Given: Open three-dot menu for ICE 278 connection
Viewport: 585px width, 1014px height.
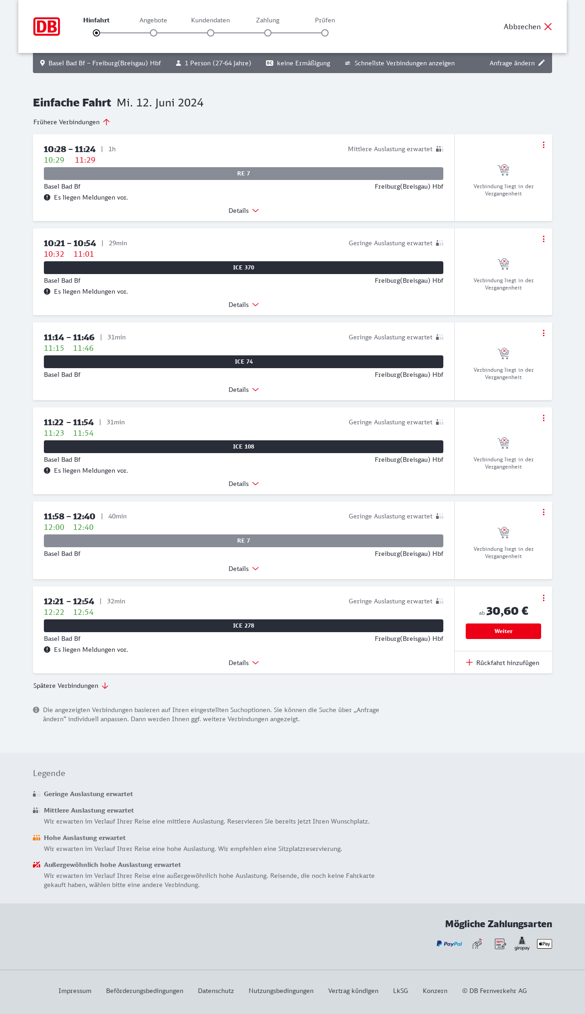Looking at the screenshot, I should click(x=543, y=598).
